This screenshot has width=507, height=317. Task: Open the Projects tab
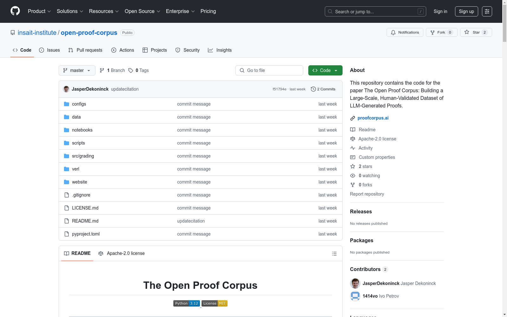coord(155,50)
